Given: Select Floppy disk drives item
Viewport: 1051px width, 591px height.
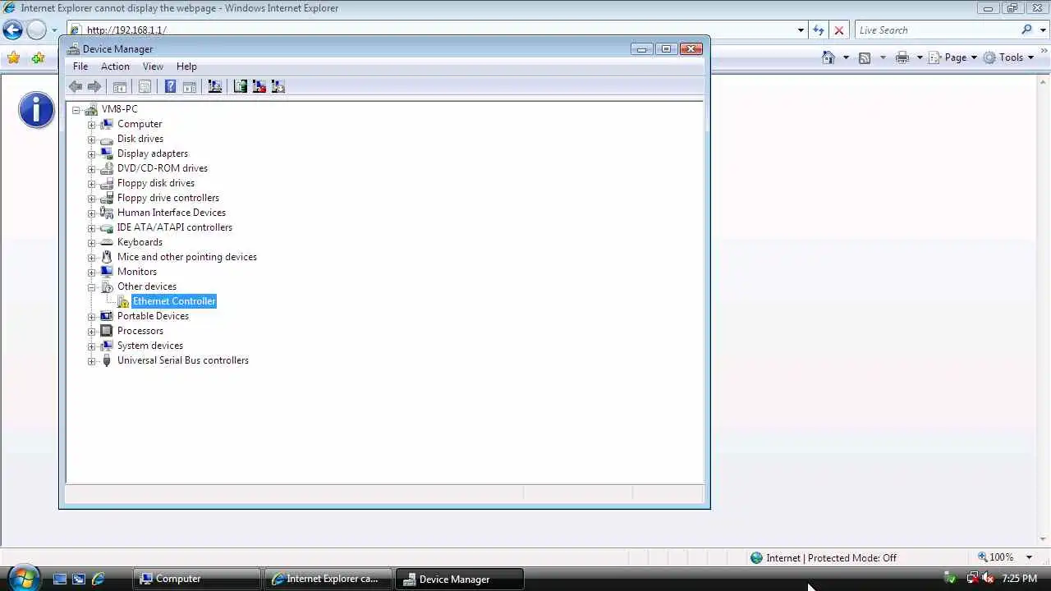Looking at the screenshot, I should 156,183.
